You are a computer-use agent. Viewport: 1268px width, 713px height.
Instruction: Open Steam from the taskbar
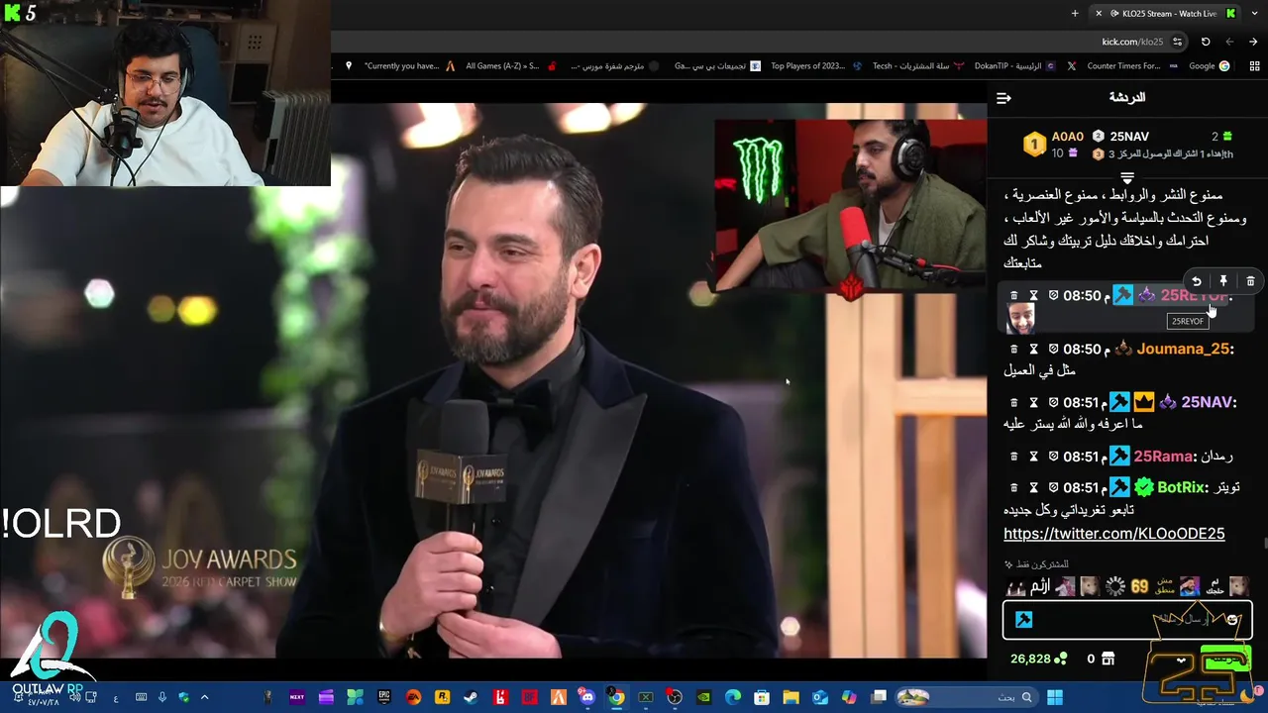(471, 697)
